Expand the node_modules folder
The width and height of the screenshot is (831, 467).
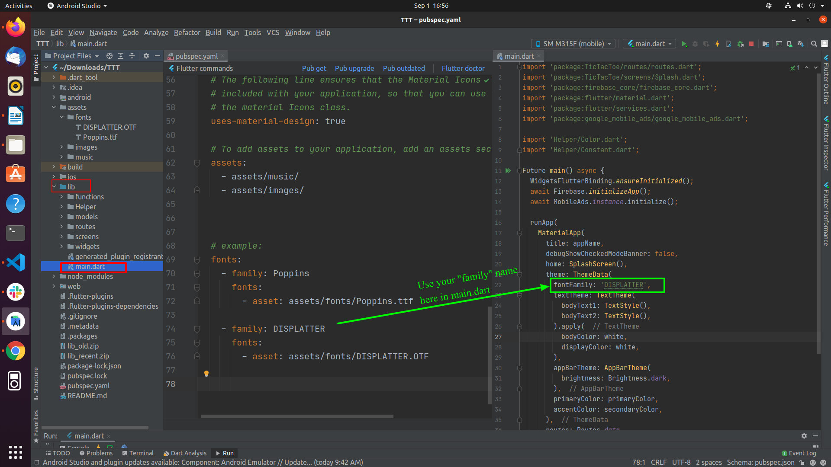coord(54,276)
